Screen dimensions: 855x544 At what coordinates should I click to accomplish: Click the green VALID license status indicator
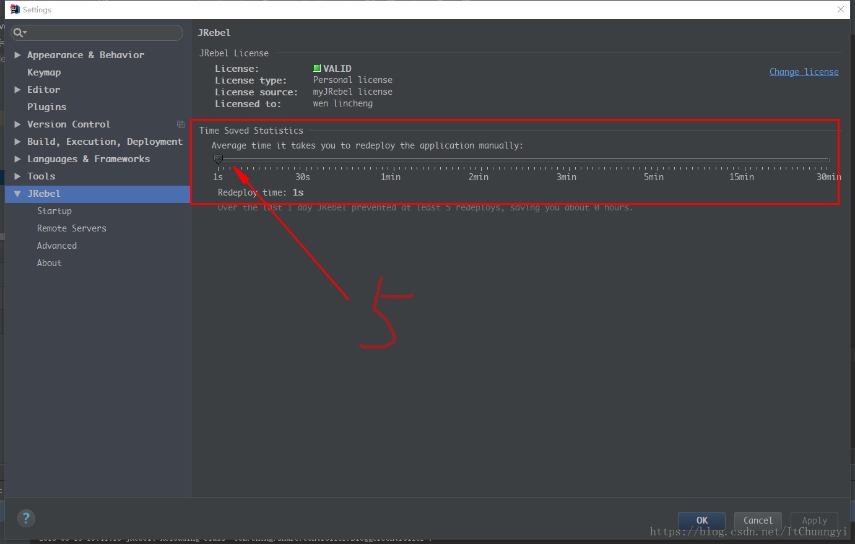click(x=317, y=69)
